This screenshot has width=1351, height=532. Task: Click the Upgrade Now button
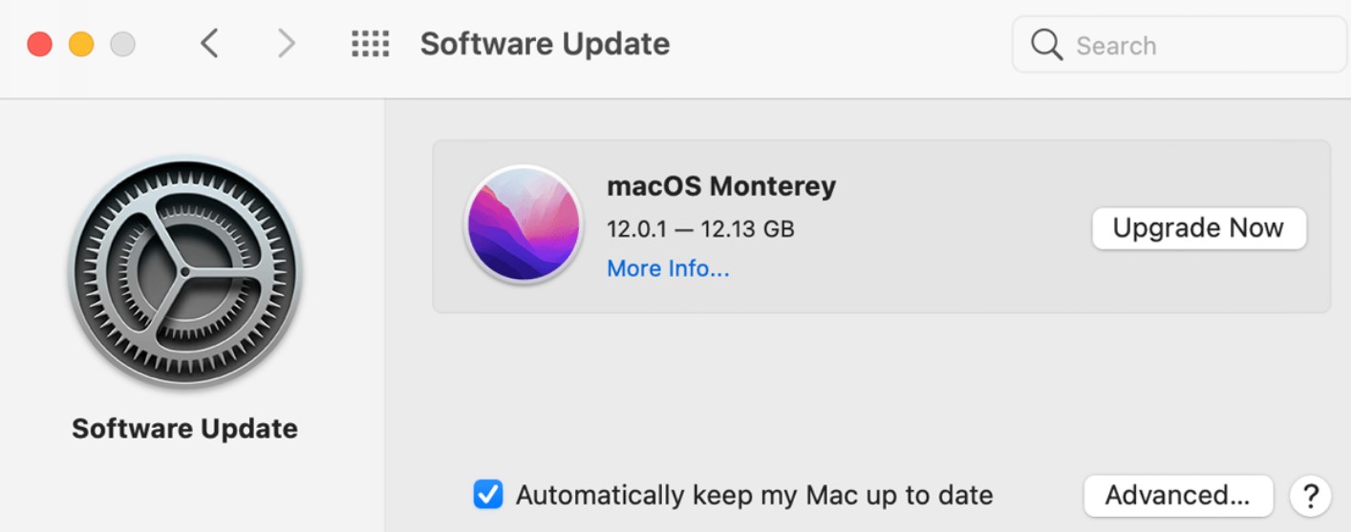pos(1198,228)
